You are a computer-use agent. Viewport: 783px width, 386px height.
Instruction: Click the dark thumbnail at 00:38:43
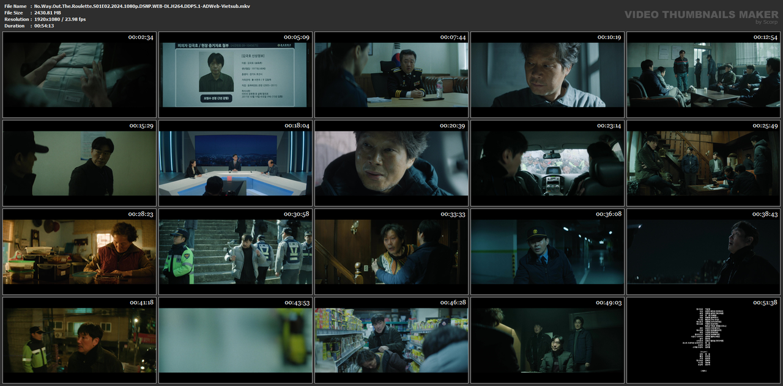point(703,252)
